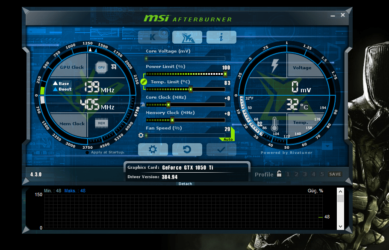Toggle Auto fan speed mode
The image size is (389, 250).
(x=228, y=139)
